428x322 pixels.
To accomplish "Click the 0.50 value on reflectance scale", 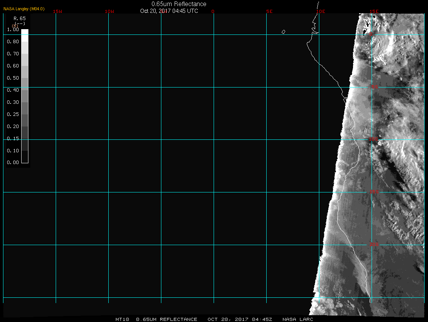I will 13,78.
